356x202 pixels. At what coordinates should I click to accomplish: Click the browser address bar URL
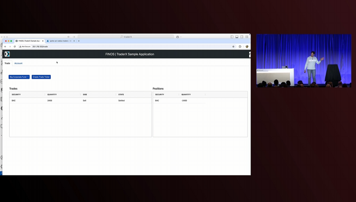[x=40, y=47]
